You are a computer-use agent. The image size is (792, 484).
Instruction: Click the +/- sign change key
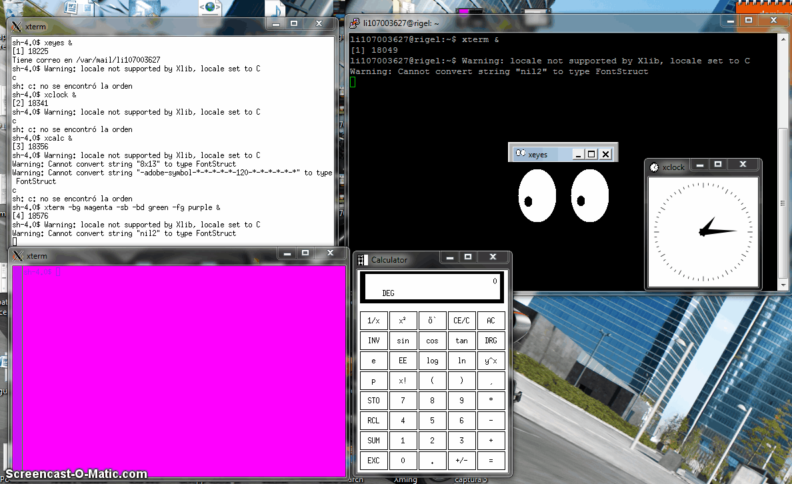coord(461,461)
